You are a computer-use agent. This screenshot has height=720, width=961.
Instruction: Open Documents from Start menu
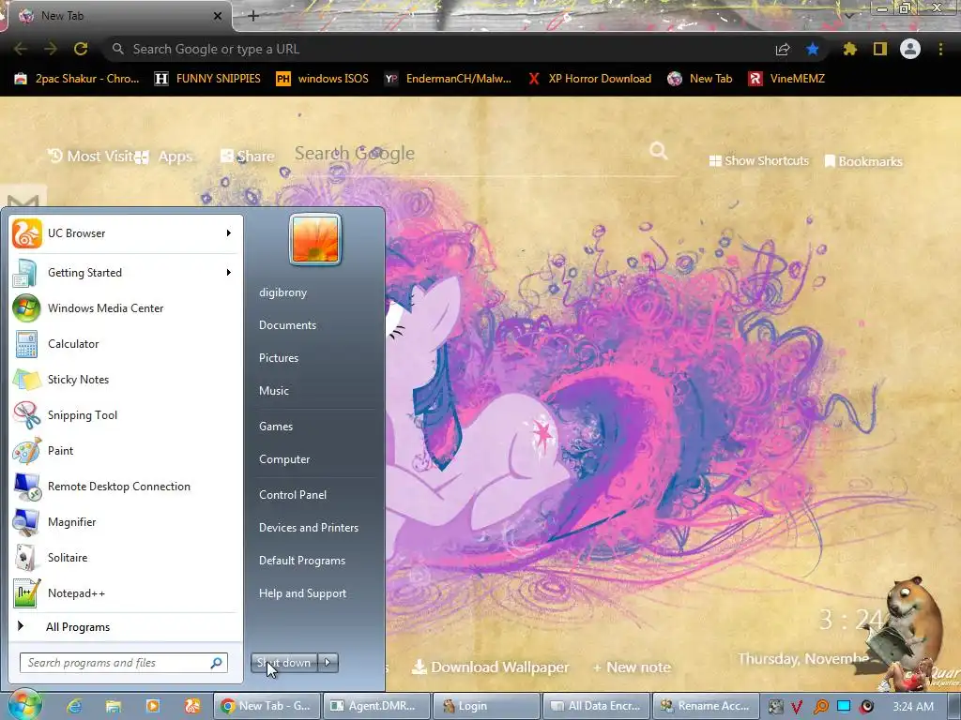tap(287, 325)
